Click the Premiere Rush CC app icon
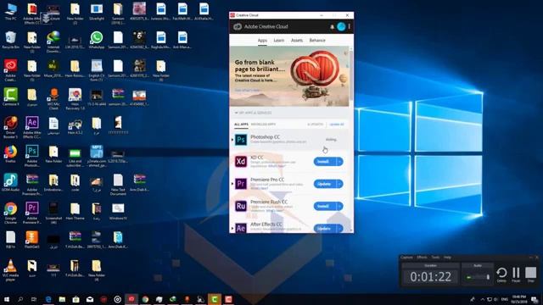This screenshot has height=305, width=543. [241, 206]
